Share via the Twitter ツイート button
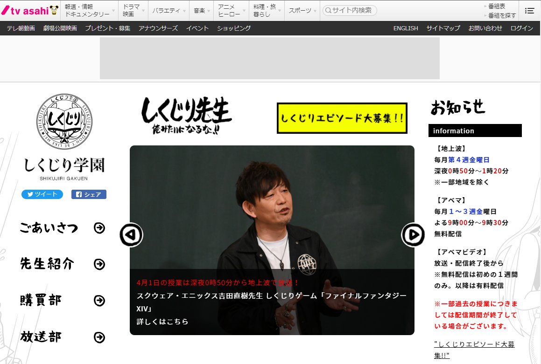 pos(42,194)
